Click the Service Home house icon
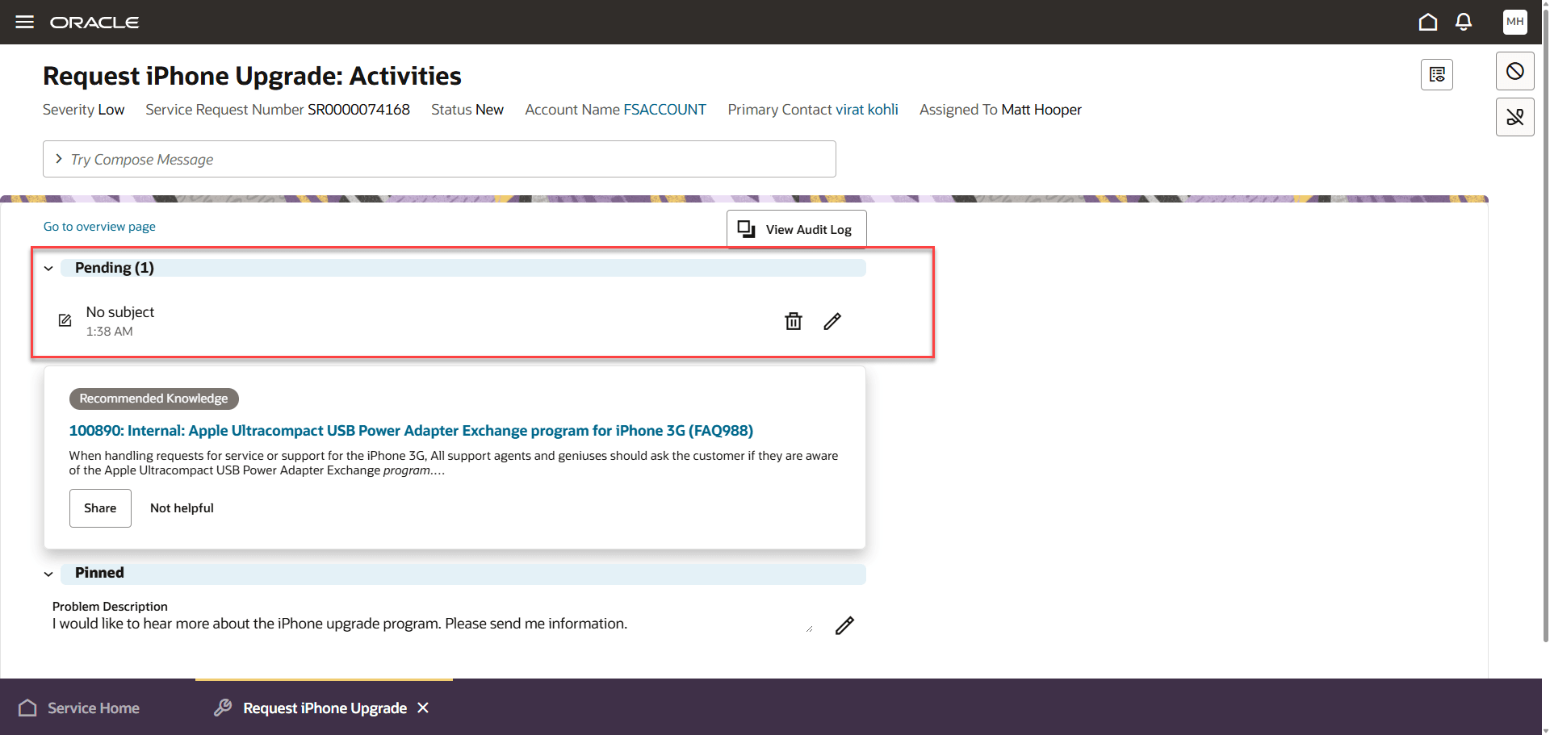The image size is (1550, 735). (x=27, y=708)
